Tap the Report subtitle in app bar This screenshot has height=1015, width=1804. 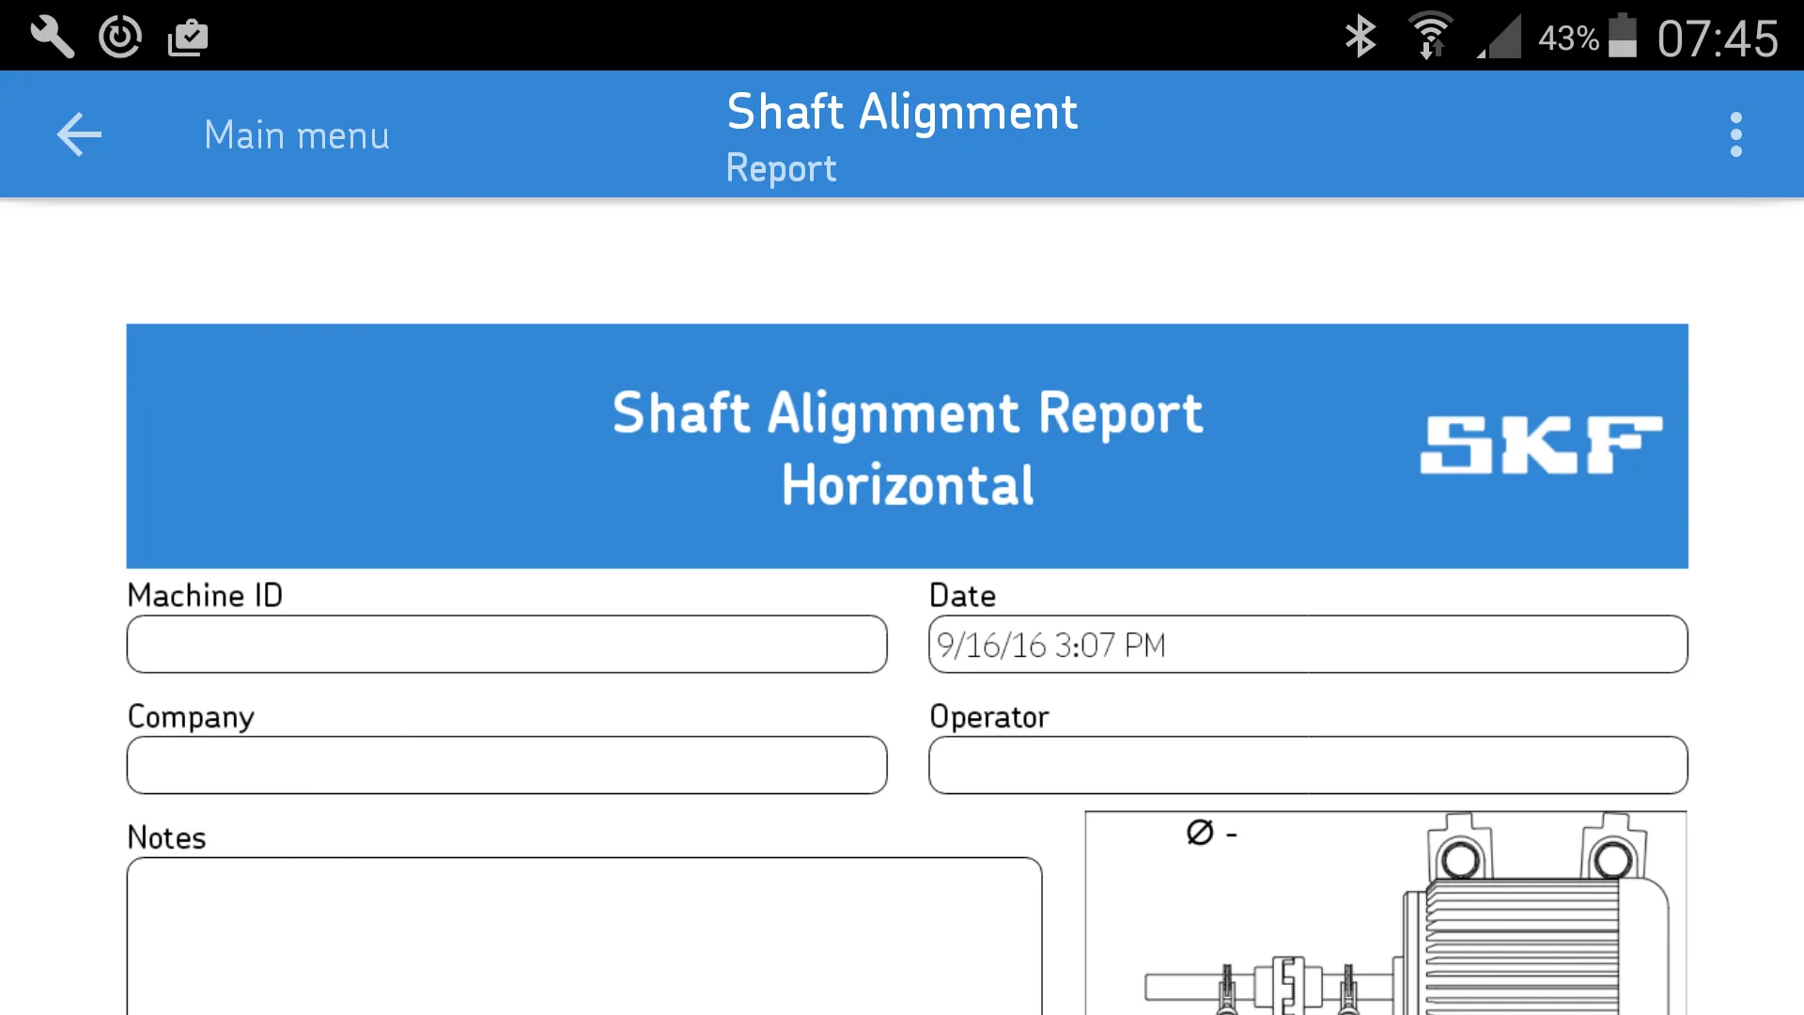(x=781, y=169)
